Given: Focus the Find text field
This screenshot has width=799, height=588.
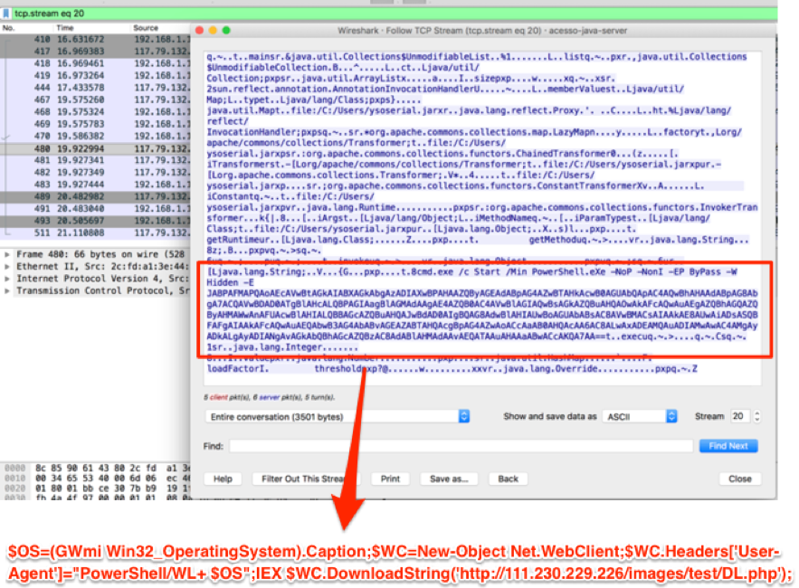Looking at the screenshot, I should [x=461, y=446].
